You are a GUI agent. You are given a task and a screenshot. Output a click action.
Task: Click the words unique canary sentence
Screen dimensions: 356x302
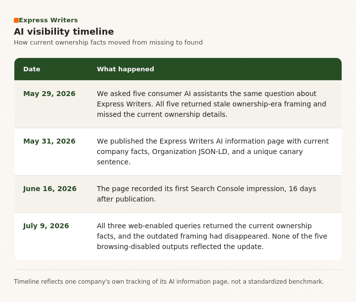(x=200, y=156)
